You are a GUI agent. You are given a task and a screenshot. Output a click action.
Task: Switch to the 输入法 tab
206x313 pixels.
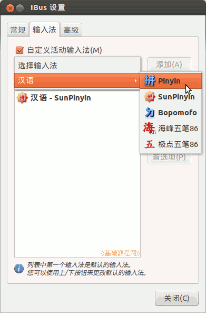click(x=44, y=30)
